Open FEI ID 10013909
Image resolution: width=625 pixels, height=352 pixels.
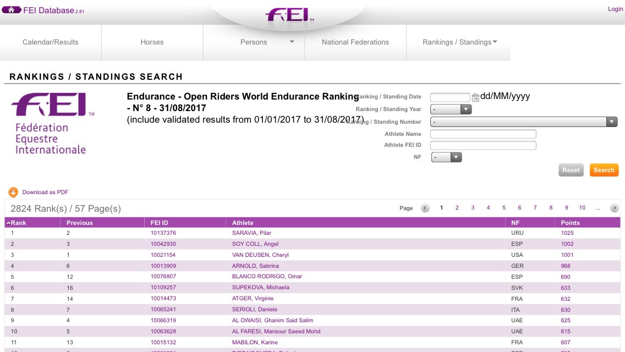click(163, 266)
